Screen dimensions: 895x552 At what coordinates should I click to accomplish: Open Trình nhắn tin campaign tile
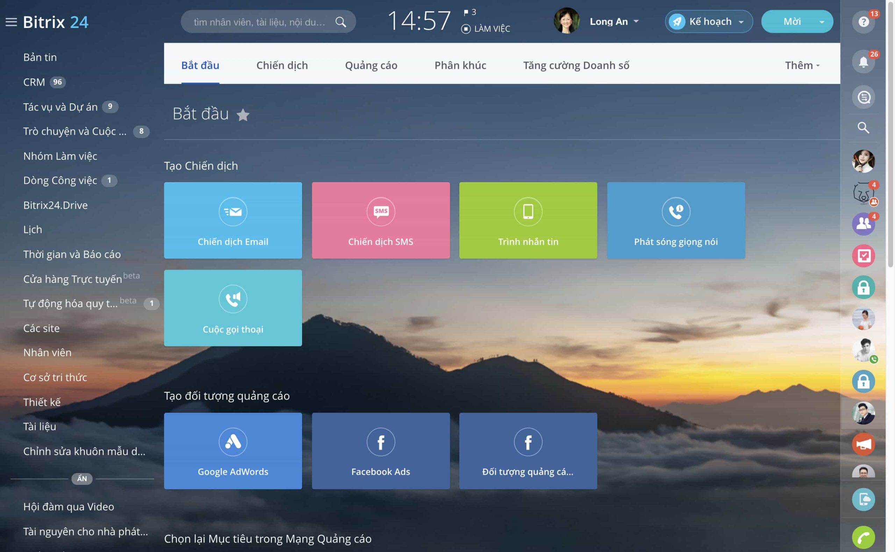[528, 220]
